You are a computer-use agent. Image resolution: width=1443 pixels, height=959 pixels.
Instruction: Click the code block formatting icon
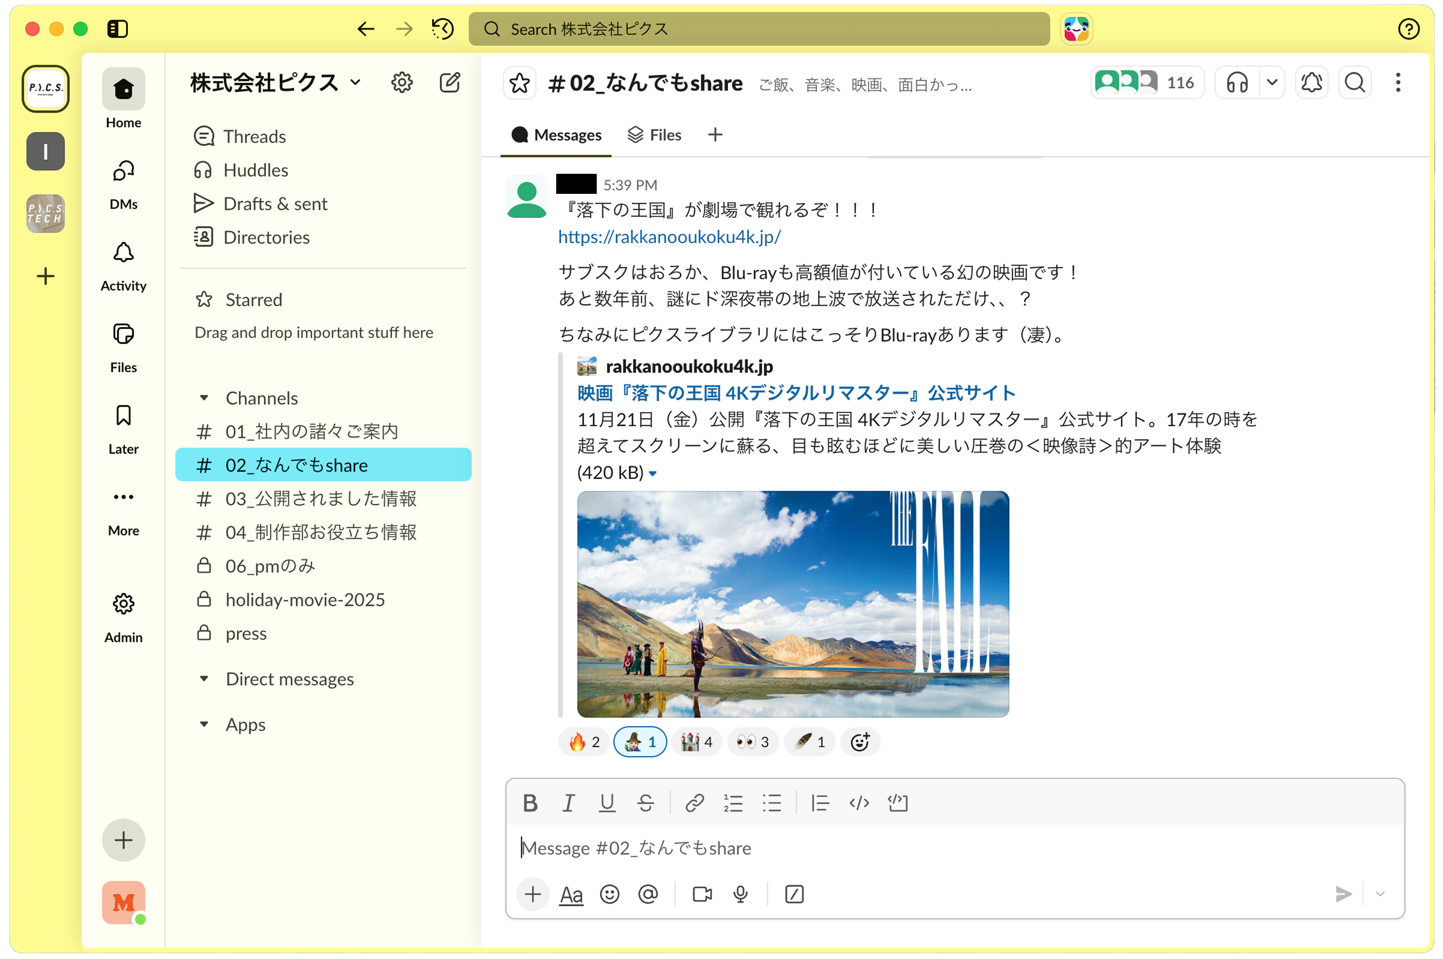(x=898, y=803)
